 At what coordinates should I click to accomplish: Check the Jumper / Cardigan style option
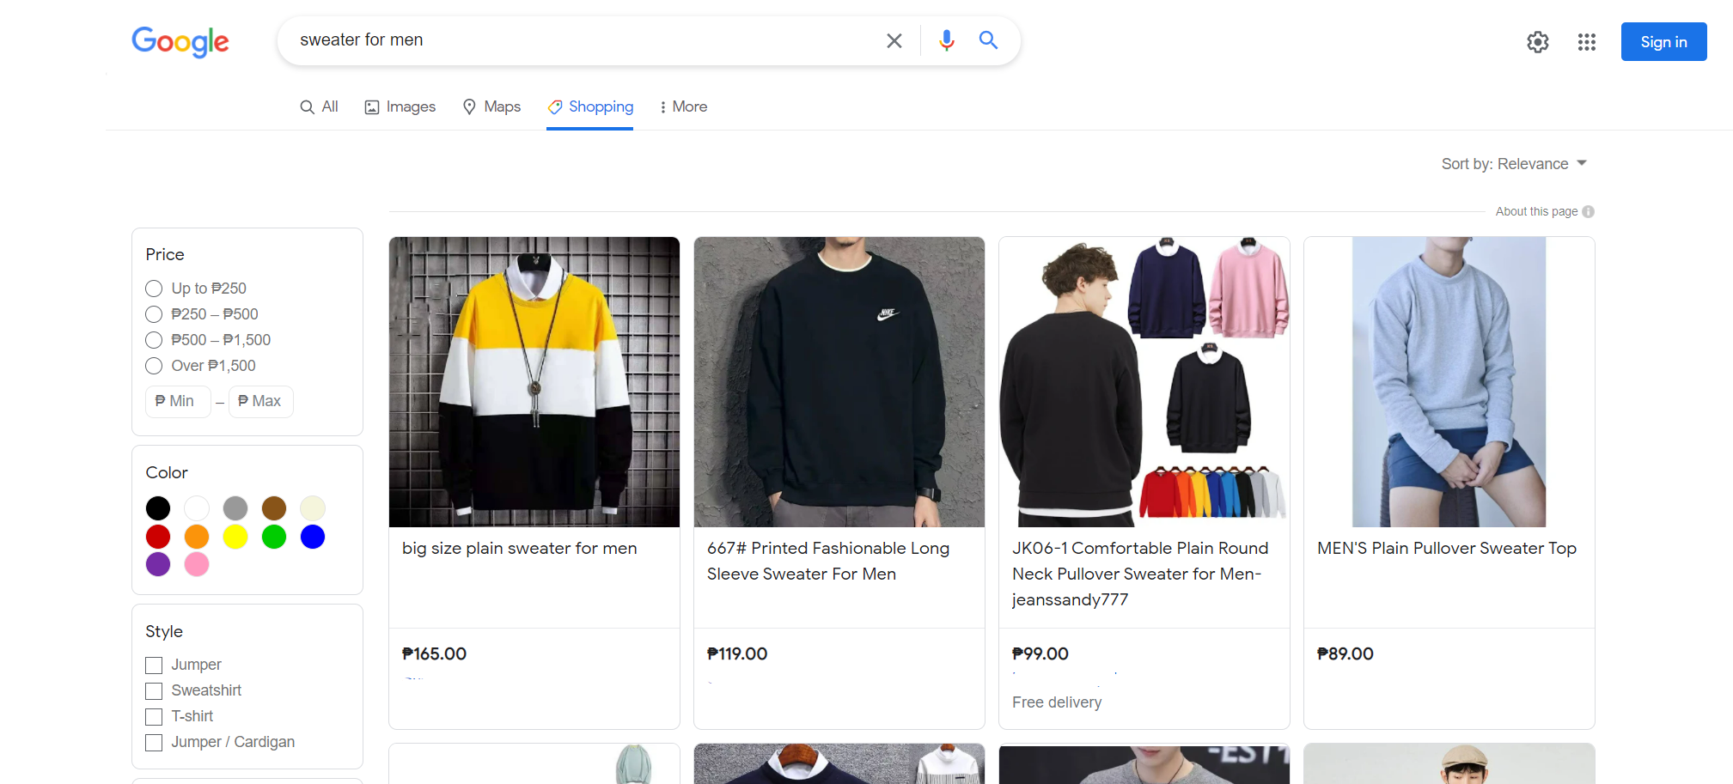(154, 742)
